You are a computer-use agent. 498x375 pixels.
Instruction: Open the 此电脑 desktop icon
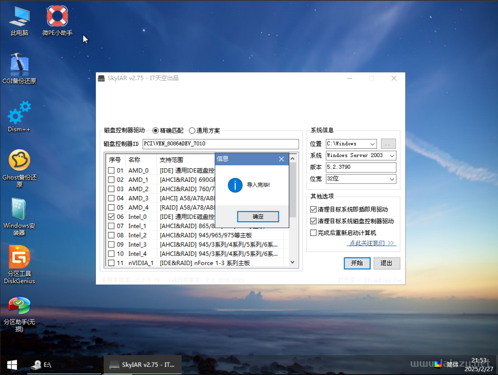[x=19, y=21]
